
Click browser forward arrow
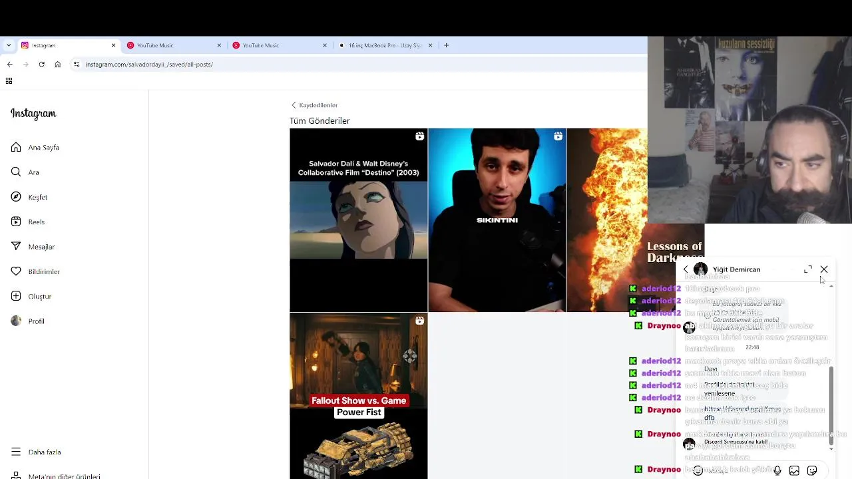pos(25,65)
